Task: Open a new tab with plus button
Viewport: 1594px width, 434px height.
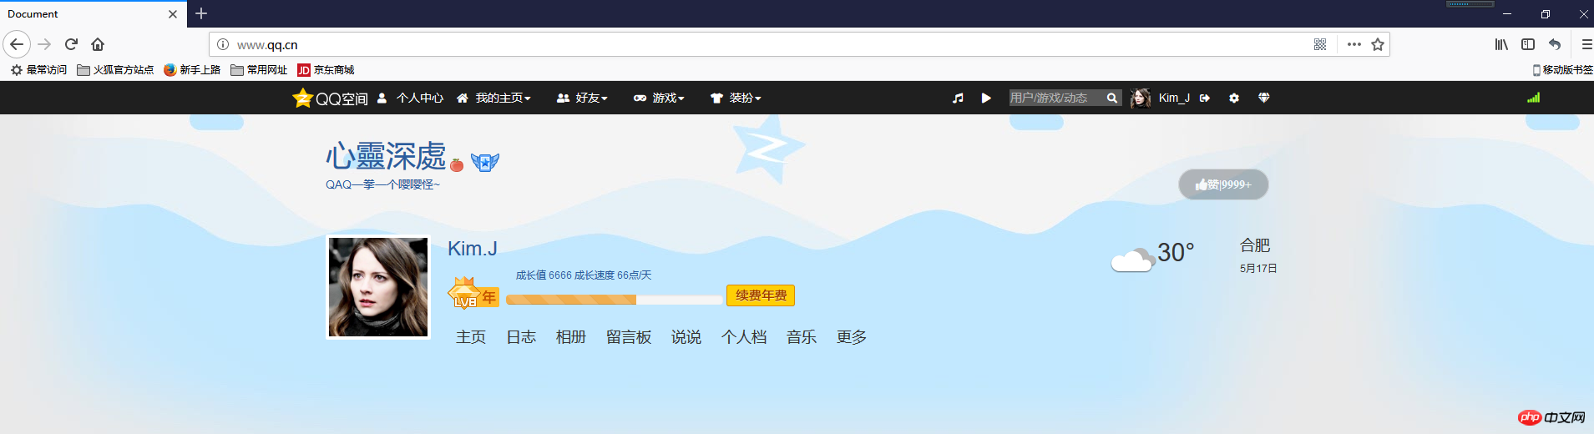Action: 201,13
